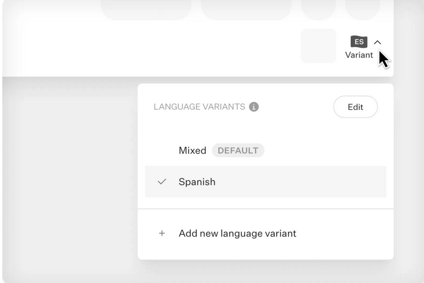Open the Language Variants info icon
The height and width of the screenshot is (283, 424).
tap(253, 107)
